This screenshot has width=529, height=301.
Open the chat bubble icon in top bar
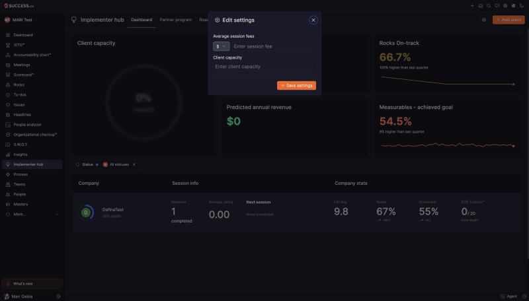pyautogui.click(x=497, y=6)
